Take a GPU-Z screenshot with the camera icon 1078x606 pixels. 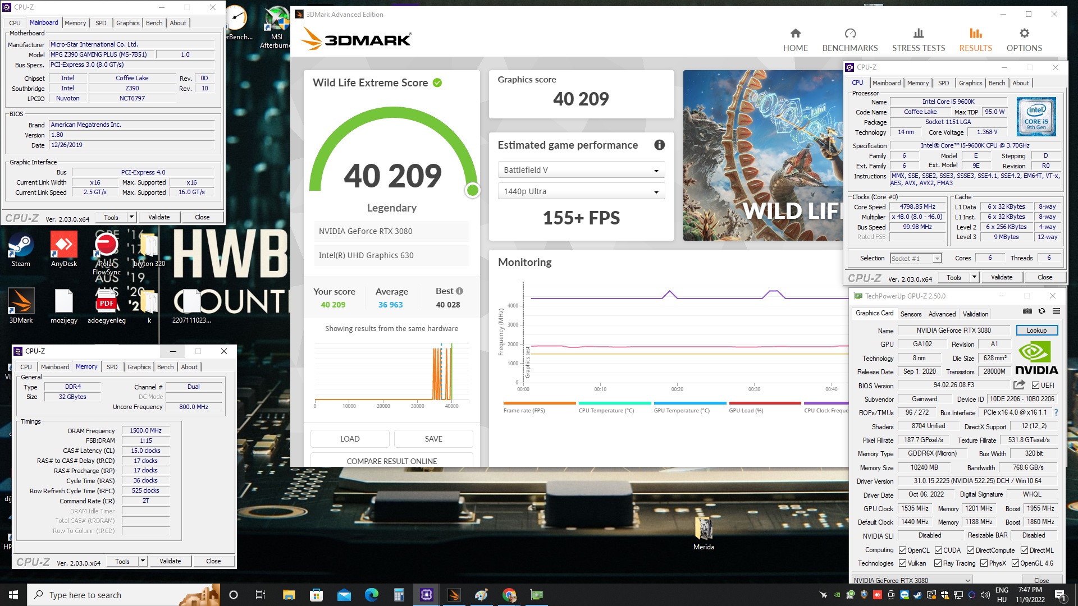1027,311
